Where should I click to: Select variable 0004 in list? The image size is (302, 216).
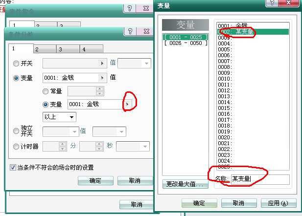[x=253, y=43]
